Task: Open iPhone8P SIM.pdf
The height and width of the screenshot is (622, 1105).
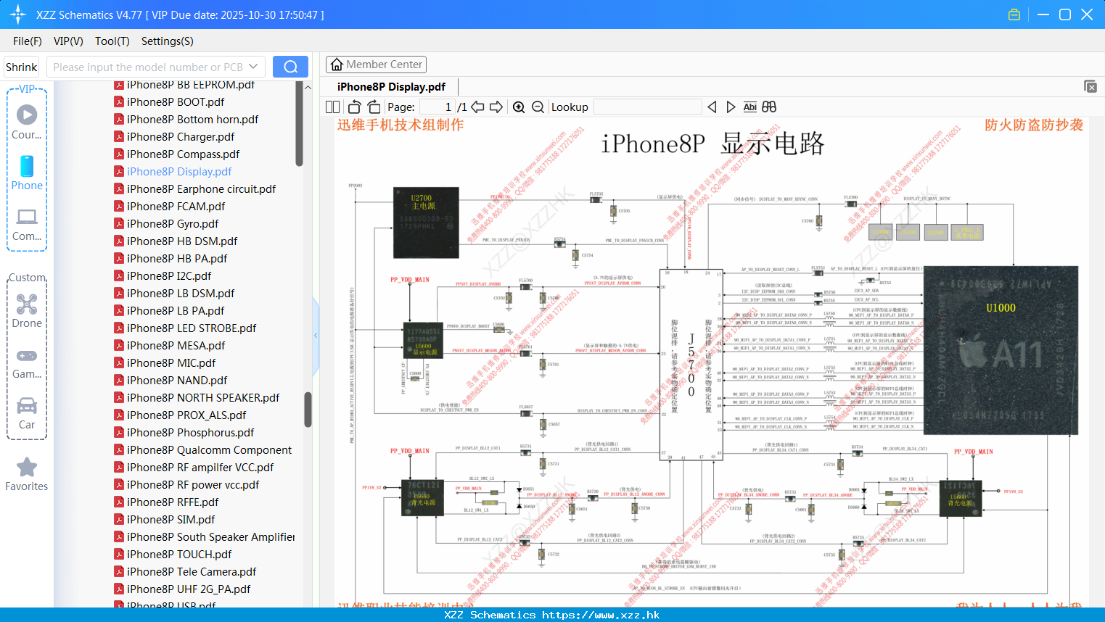Action: (x=171, y=520)
